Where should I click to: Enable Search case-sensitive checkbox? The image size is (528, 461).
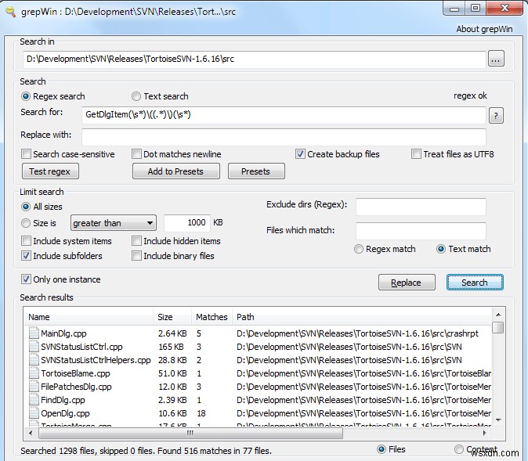[26, 154]
